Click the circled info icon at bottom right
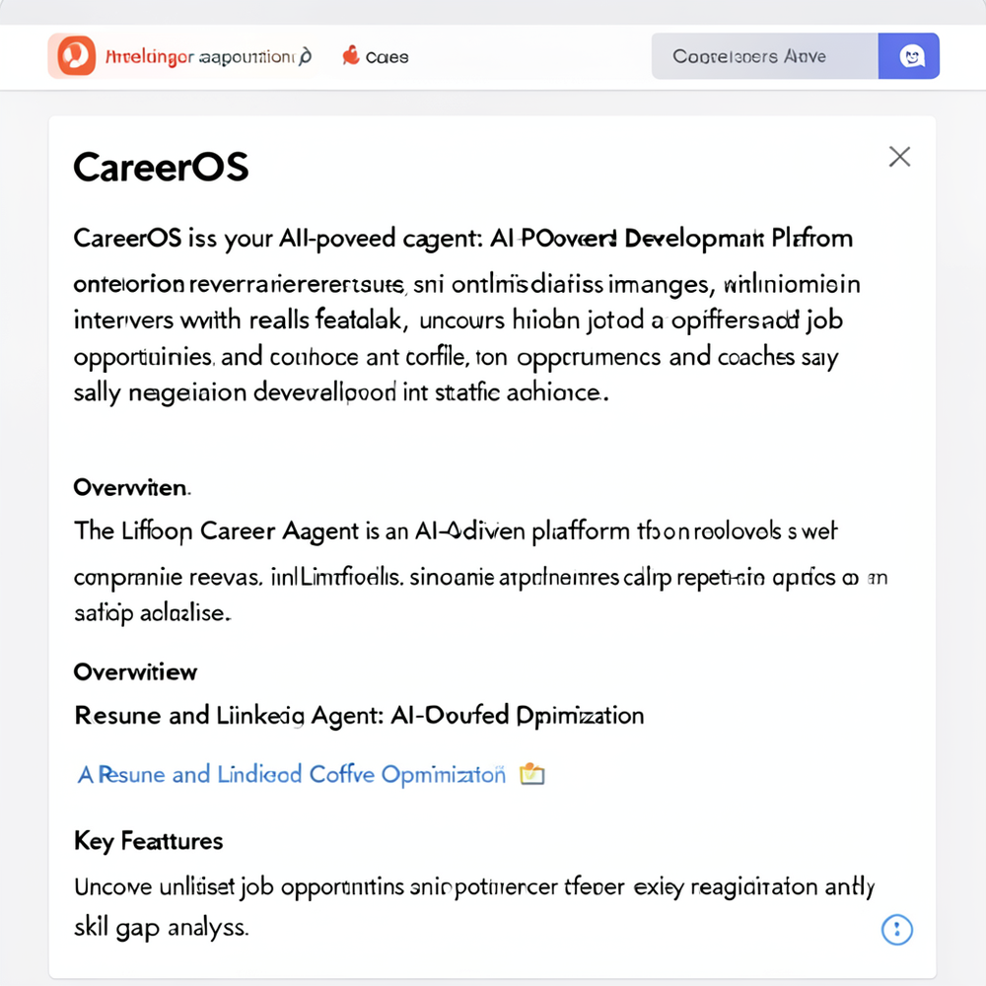Screen dimensions: 986x986 coord(896,929)
